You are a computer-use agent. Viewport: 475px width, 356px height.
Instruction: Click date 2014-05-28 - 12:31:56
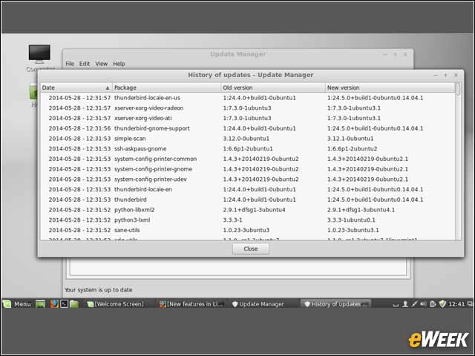79,128
